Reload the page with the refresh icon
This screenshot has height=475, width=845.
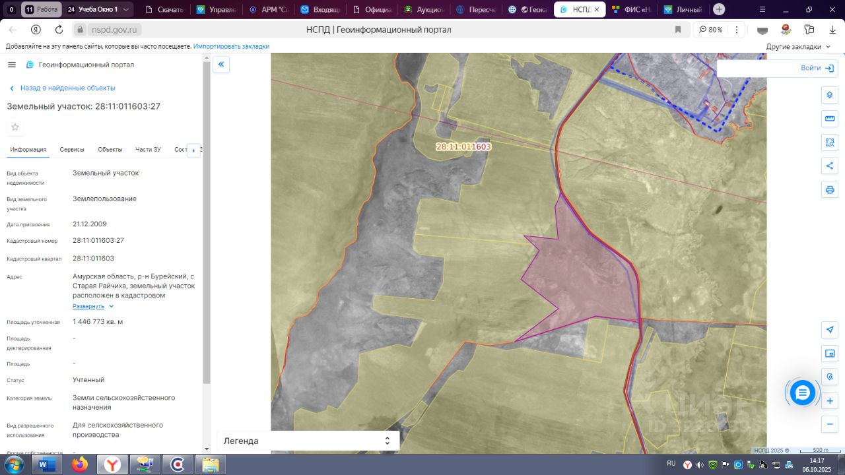point(59,30)
